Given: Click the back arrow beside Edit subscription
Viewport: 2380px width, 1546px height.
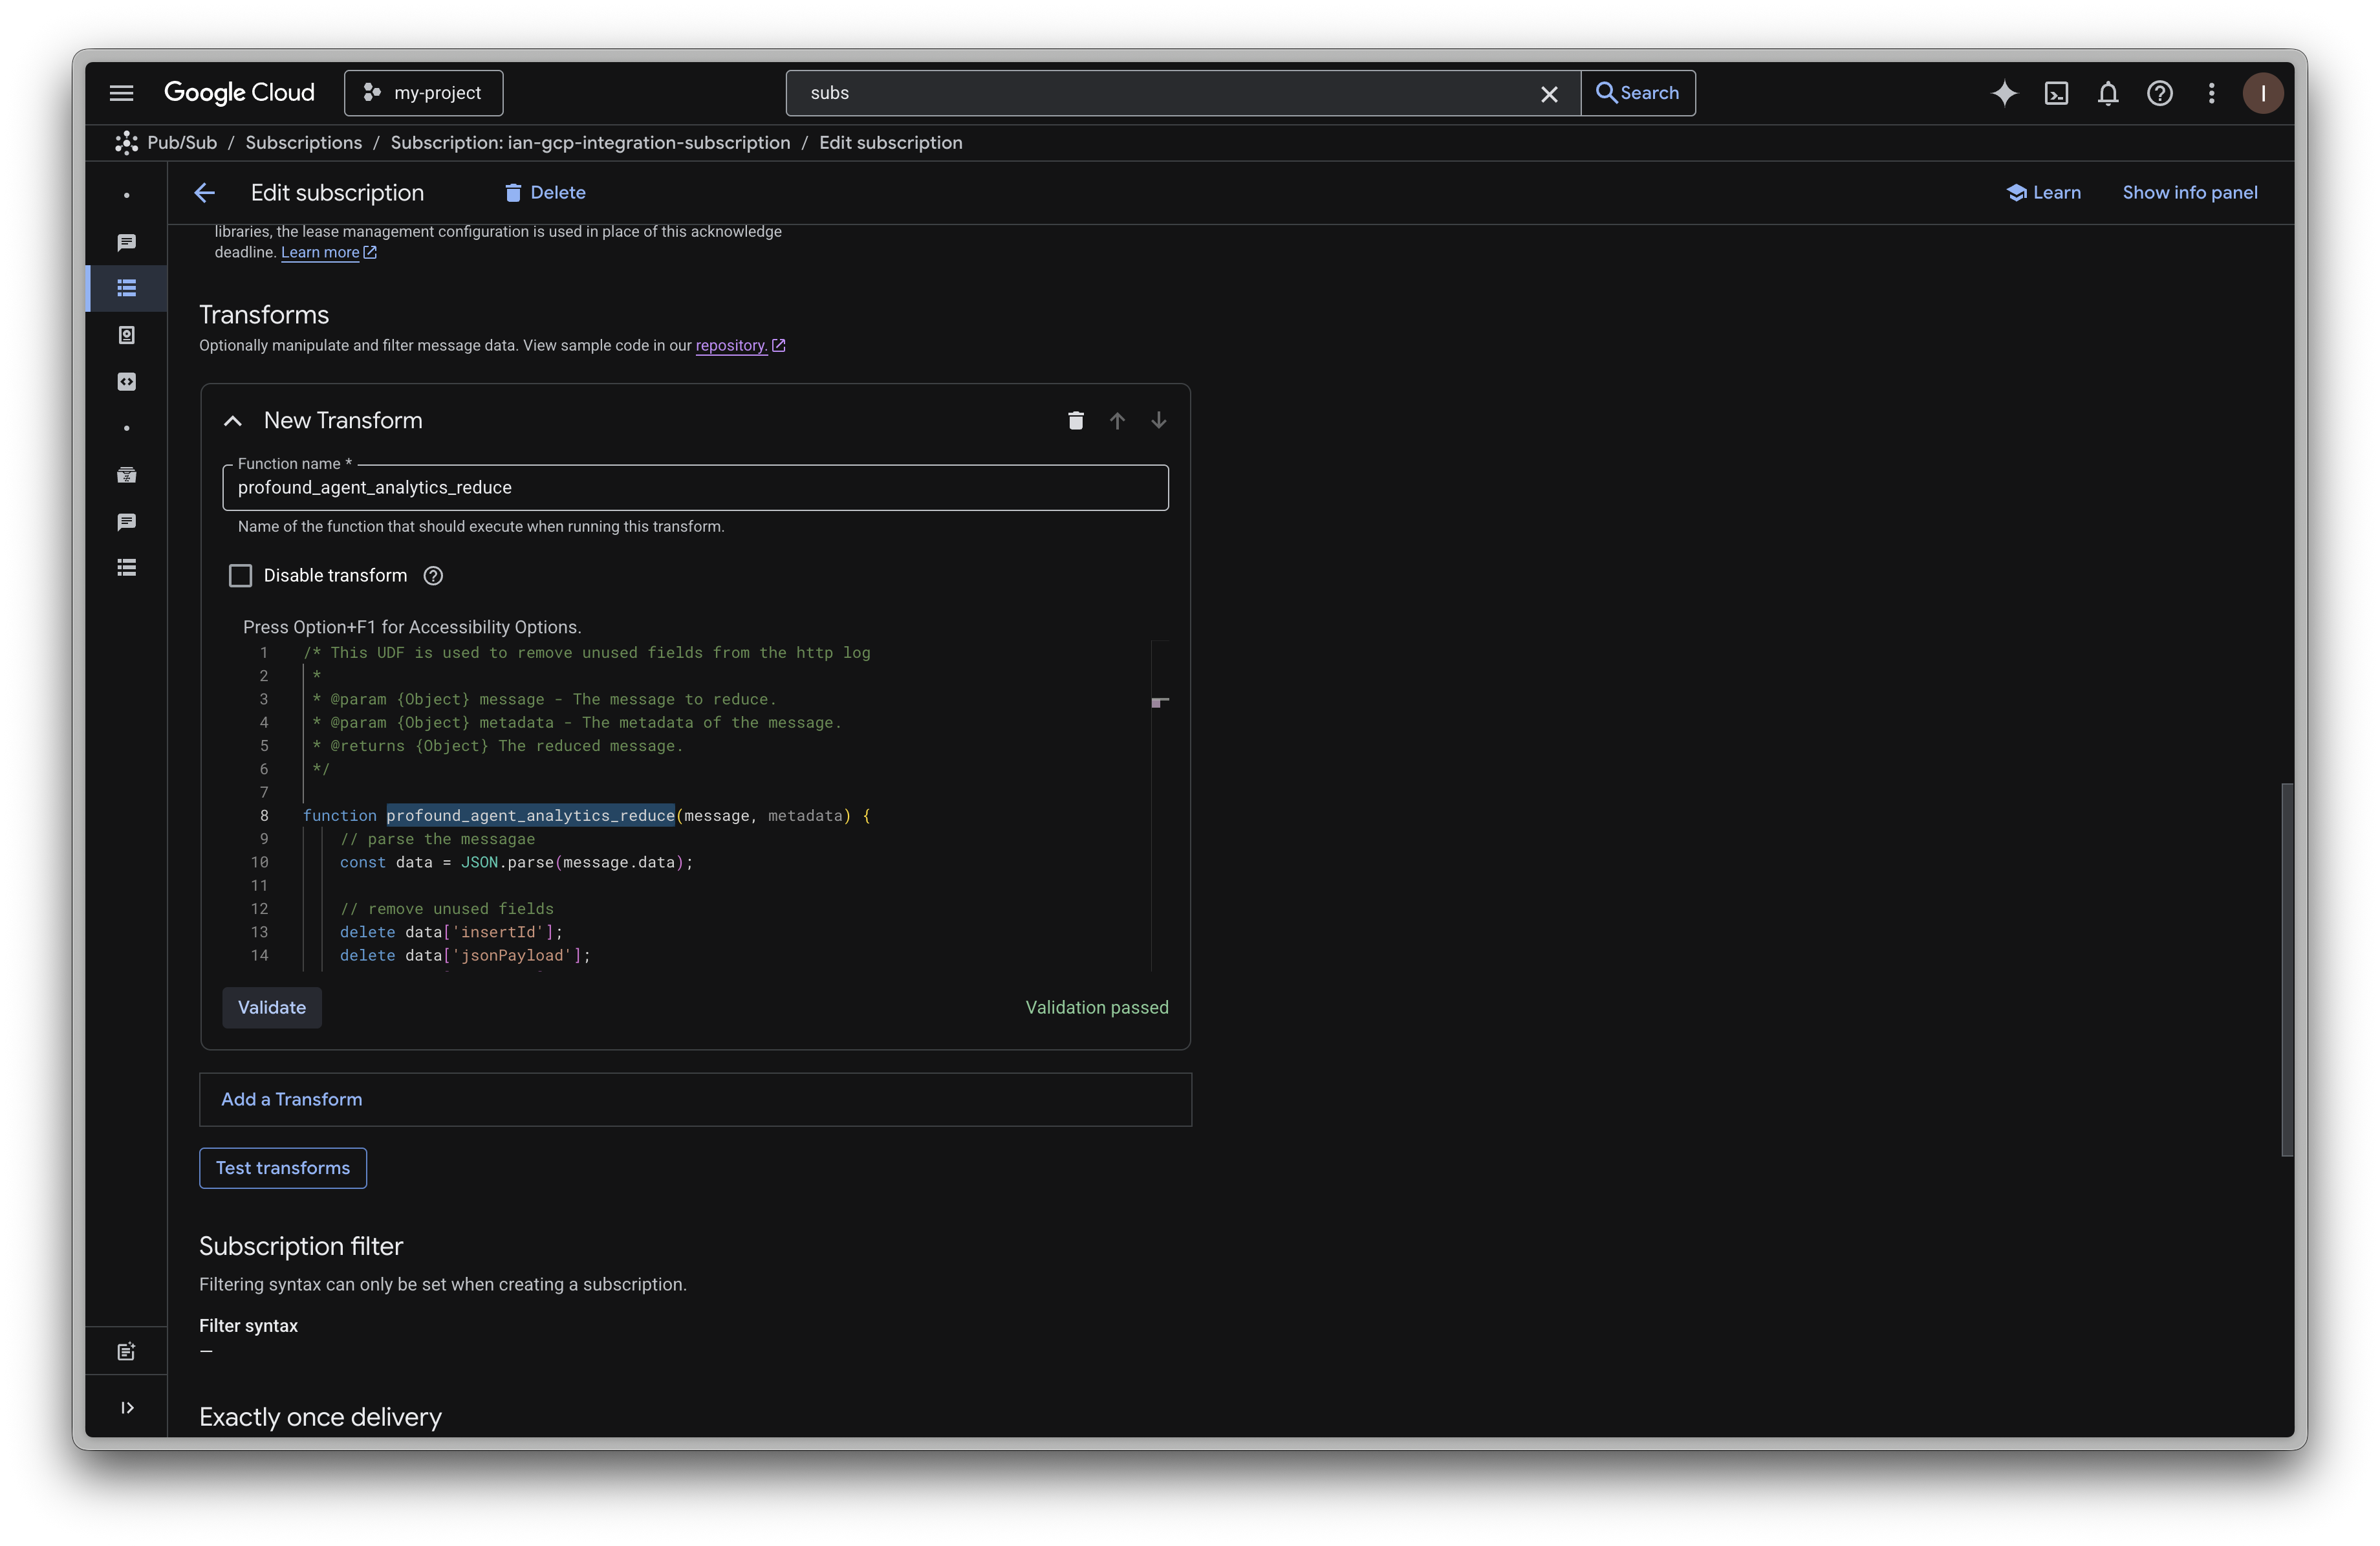Looking at the screenshot, I should point(205,193).
